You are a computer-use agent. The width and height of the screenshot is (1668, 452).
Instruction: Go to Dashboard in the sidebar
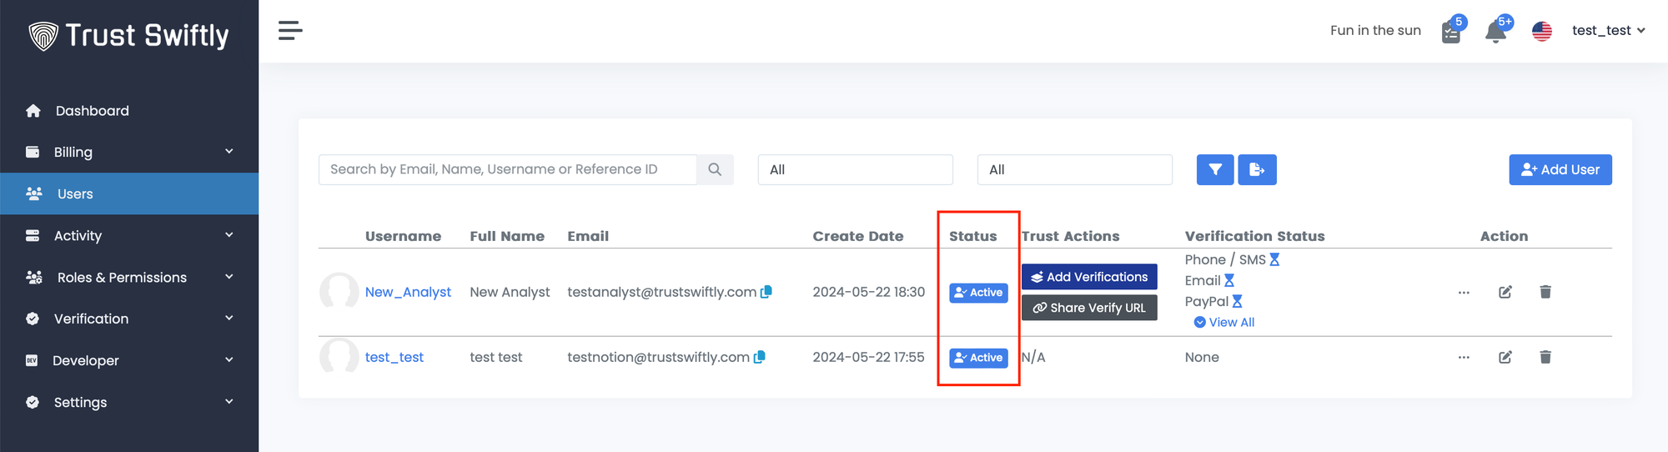[x=92, y=111]
